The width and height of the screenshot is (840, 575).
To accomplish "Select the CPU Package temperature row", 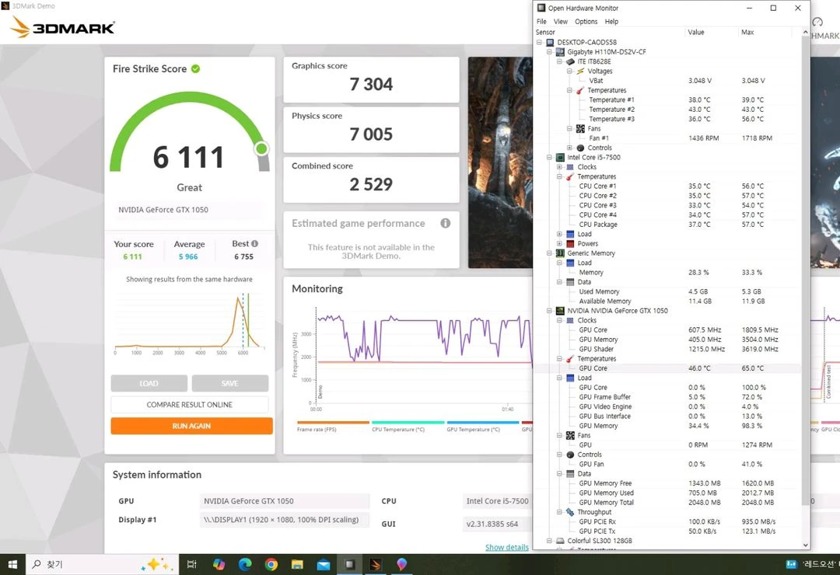I will [667, 225].
